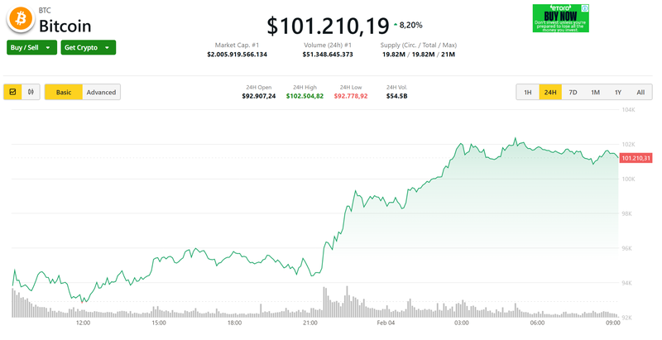The image size is (662, 340).
Task: Click the Bitcoin title text
Action: [x=65, y=26]
